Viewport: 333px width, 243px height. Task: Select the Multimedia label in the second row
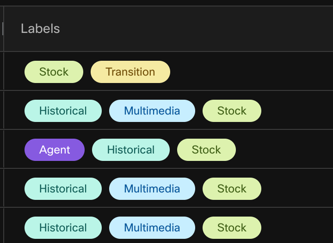point(152,111)
